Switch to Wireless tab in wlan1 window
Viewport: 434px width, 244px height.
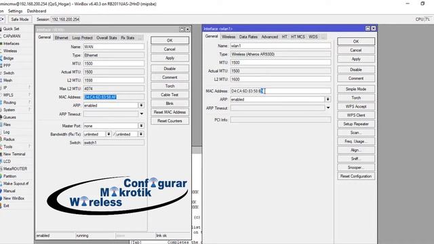[229, 37]
